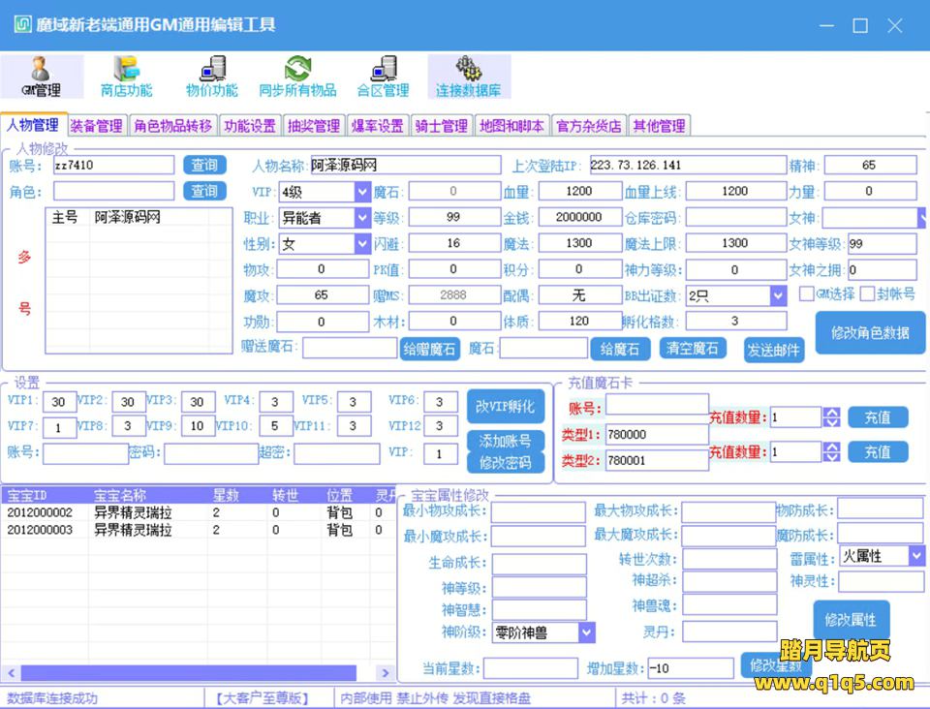Click the 账号 input field with zz7410

point(113,166)
